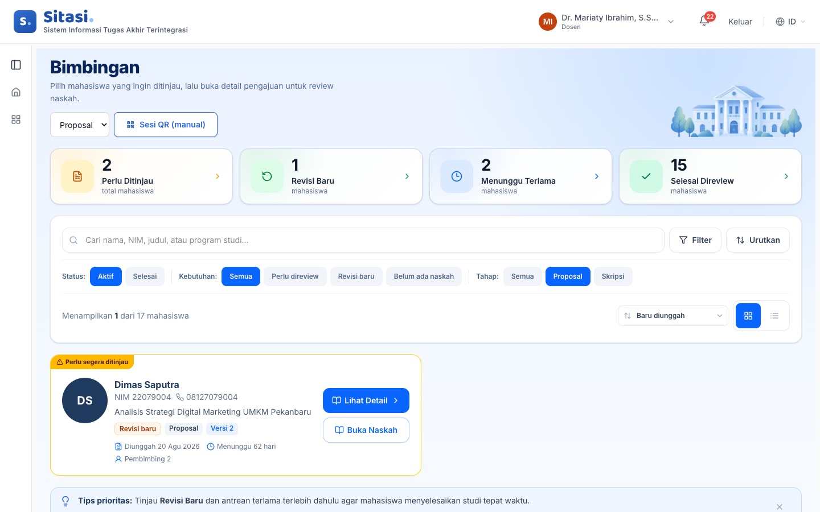Select Semua in Tahap filter
The width and height of the screenshot is (820, 512).
[522, 276]
